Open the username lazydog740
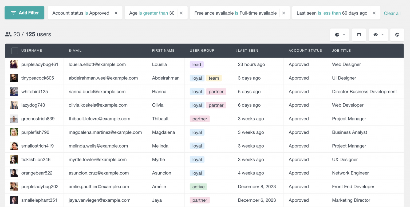410x207 pixels. (x=33, y=105)
